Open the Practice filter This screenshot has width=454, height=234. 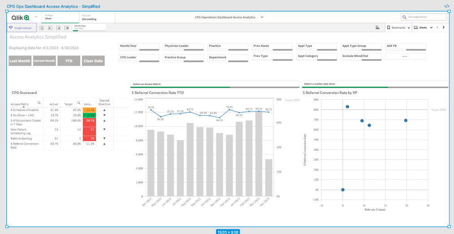click(228, 47)
